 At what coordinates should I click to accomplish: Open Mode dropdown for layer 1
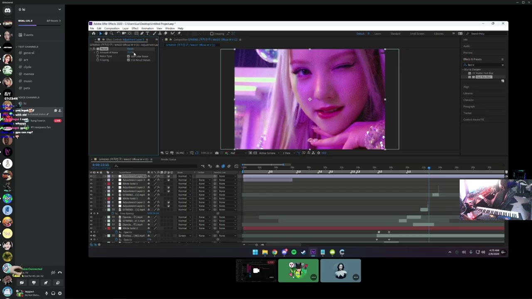[x=185, y=176]
